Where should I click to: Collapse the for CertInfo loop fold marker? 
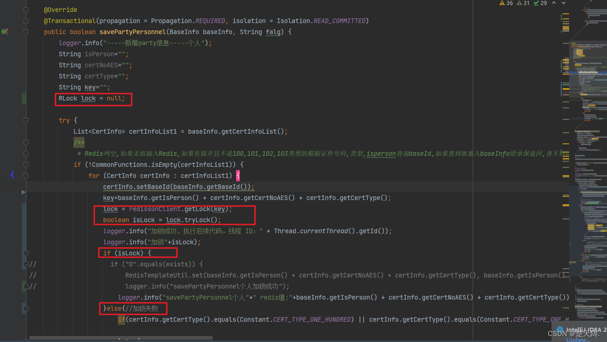click(x=26, y=176)
